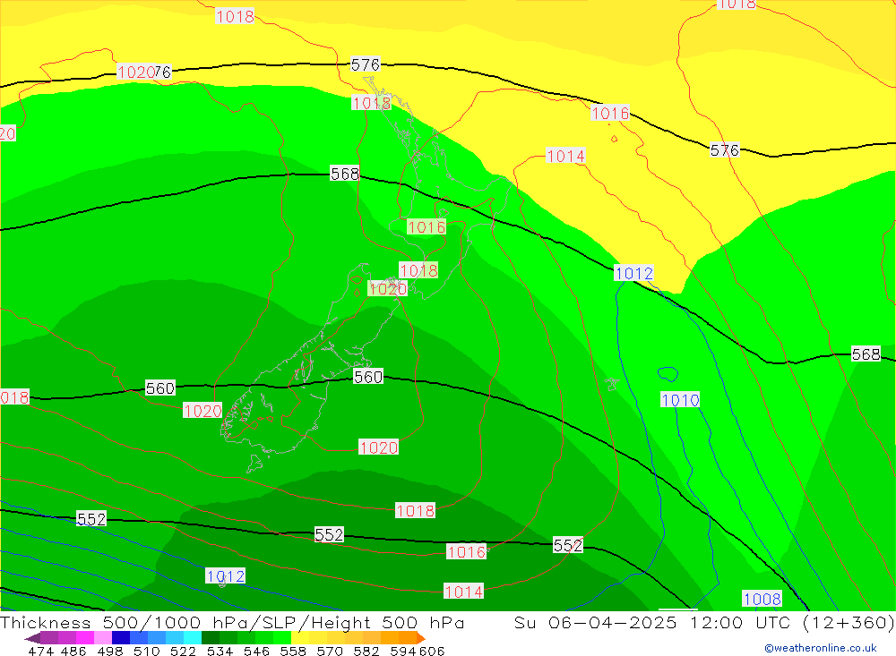Click the legend value 546
The height and width of the screenshot is (656, 896).
pyautogui.click(x=256, y=651)
